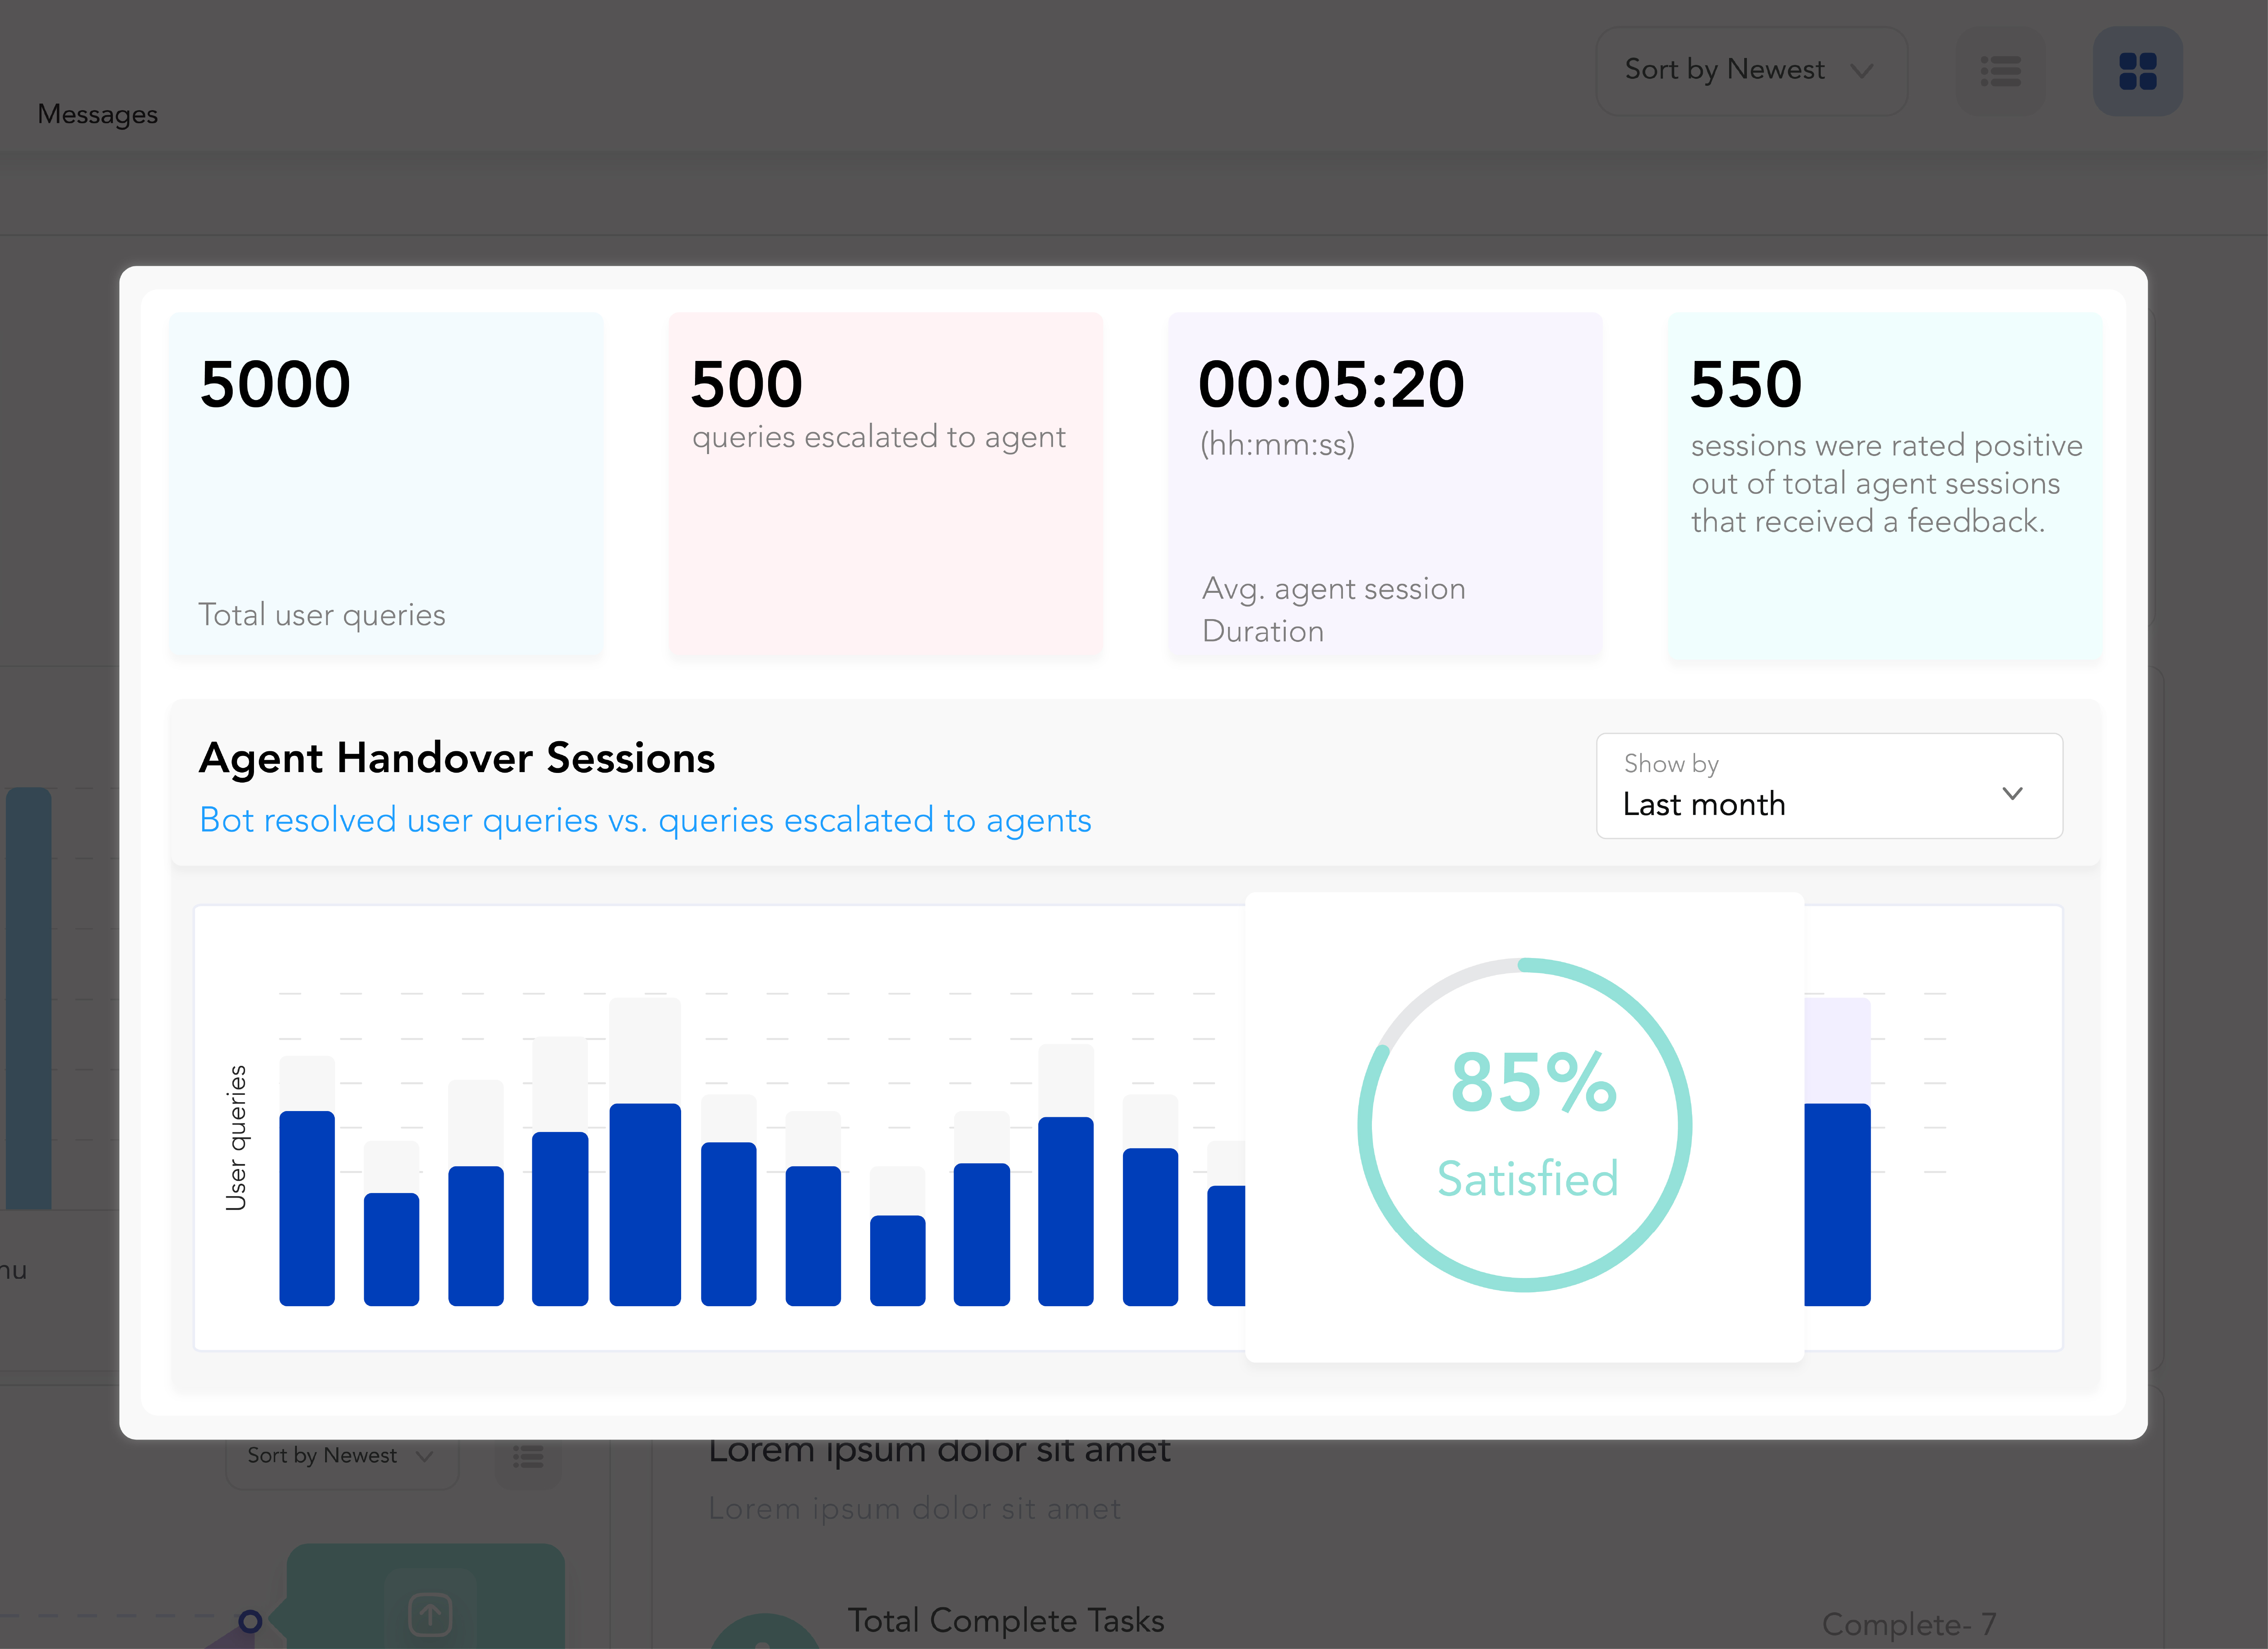Click the top Sort by Newest chevron
This screenshot has width=2268, height=1649.
pyautogui.click(x=1861, y=71)
